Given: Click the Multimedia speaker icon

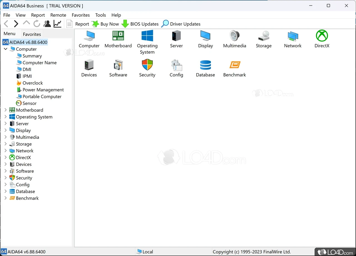Looking at the screenshot, I should pyautogui.click(x=234, y=36).
